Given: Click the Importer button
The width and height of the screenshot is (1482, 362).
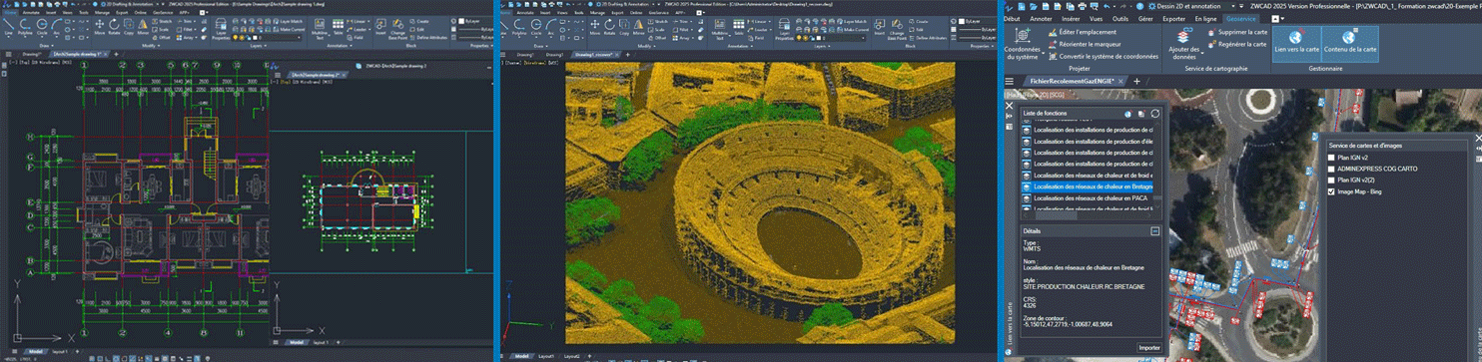Looking at the screenshot, I should pos(1148,348).
